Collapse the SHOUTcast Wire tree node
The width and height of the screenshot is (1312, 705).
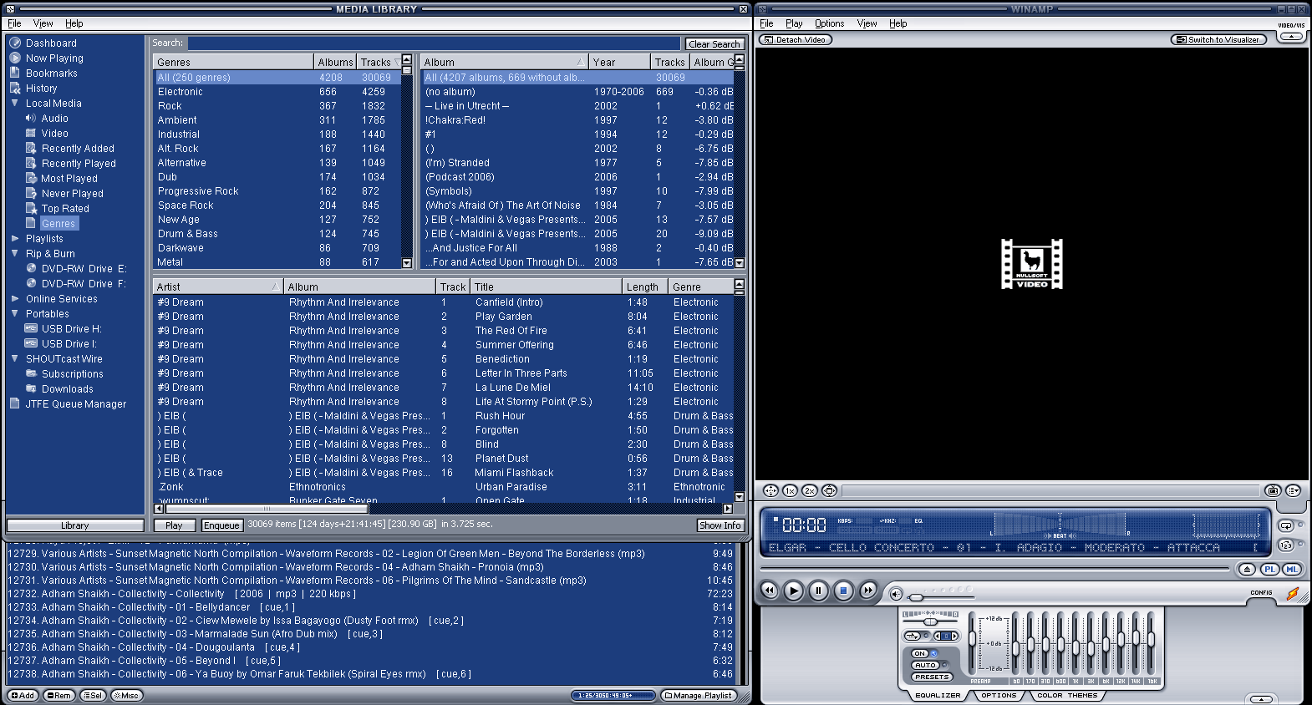15,359
